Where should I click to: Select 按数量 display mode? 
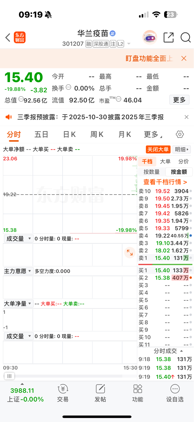point(152,172)
